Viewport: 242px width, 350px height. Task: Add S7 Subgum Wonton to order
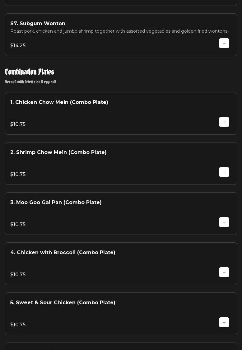click(224, 43)
